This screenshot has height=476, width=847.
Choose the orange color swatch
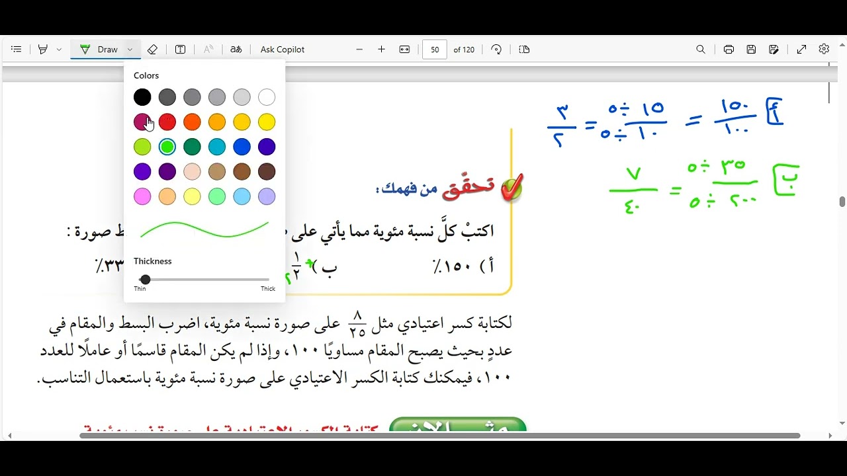click(x=192, y=122)
